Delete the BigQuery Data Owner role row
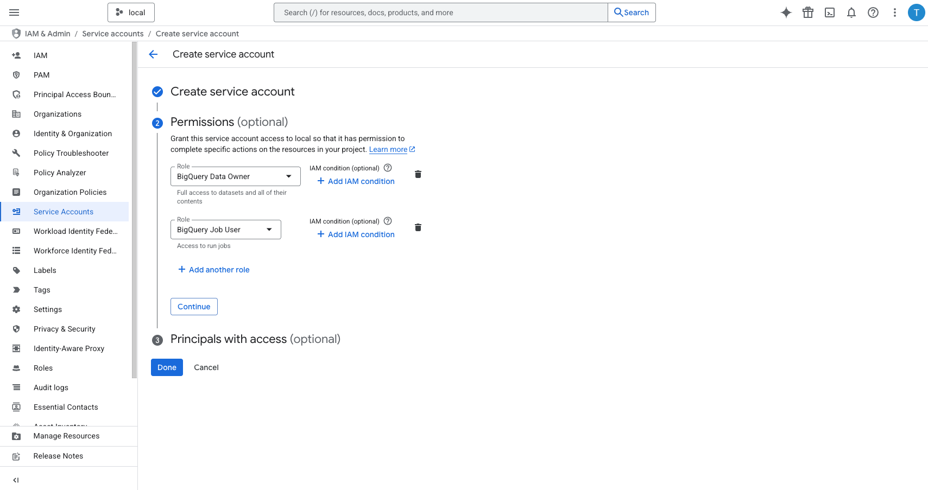 point(418,174)
